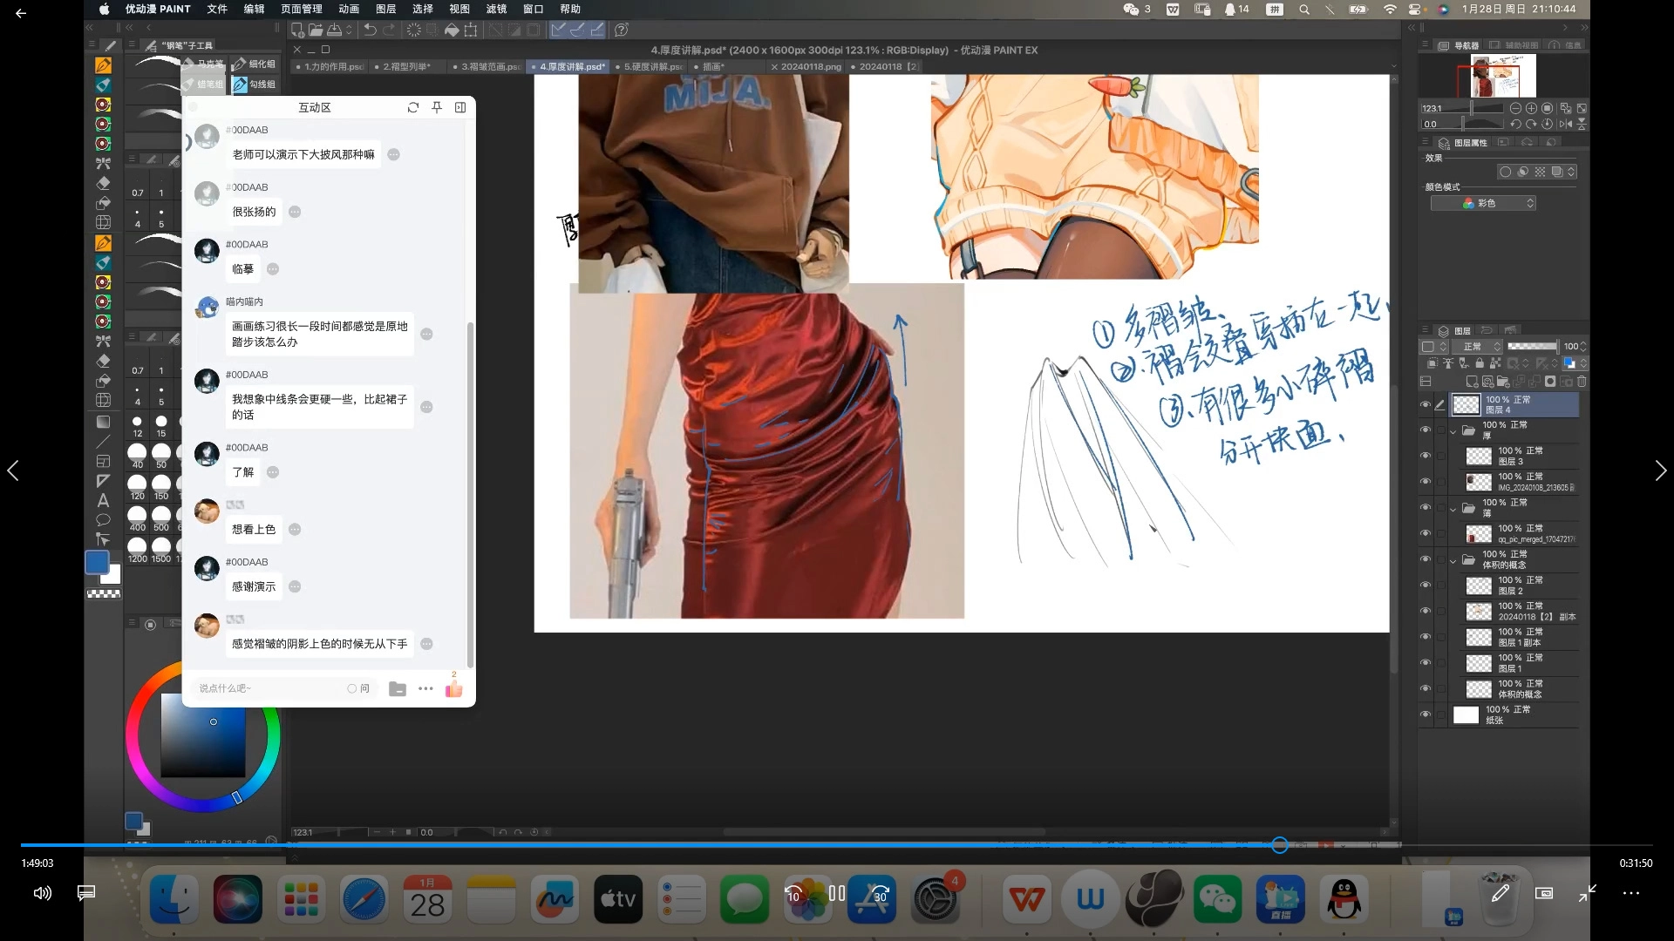
Task: Delete layer using trash icon
Action: [x=1582, y=382]
